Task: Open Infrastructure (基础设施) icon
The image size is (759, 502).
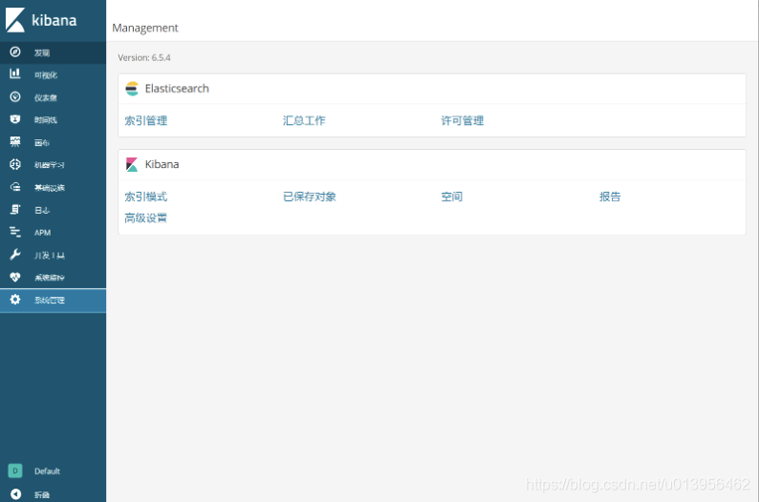Action: (x=15, y=187)
